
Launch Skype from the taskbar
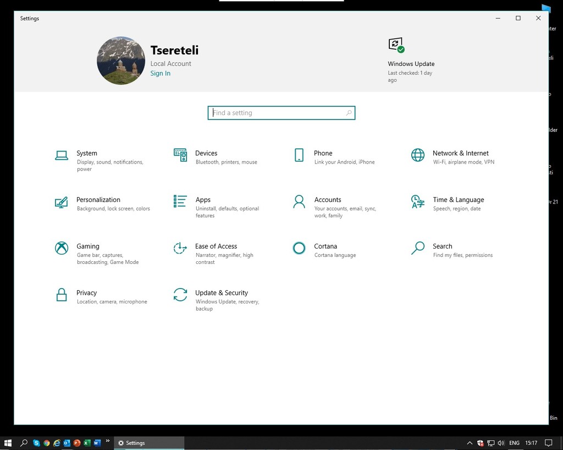click(36, 443)
